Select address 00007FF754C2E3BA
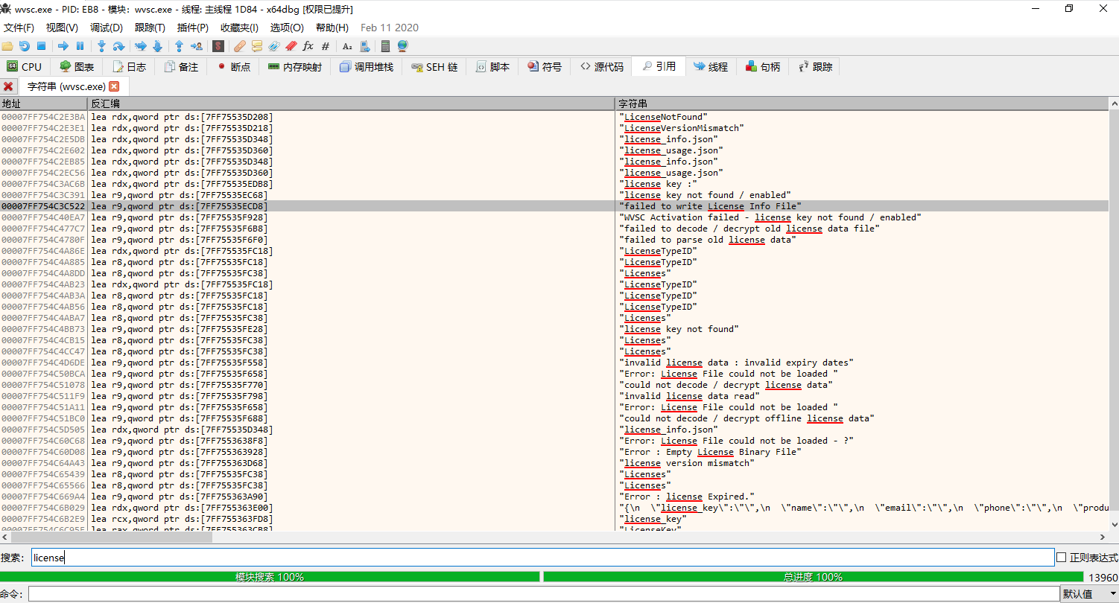Image resolution: width=1119 pixels, height=603 pixels. tap(43, 117)
